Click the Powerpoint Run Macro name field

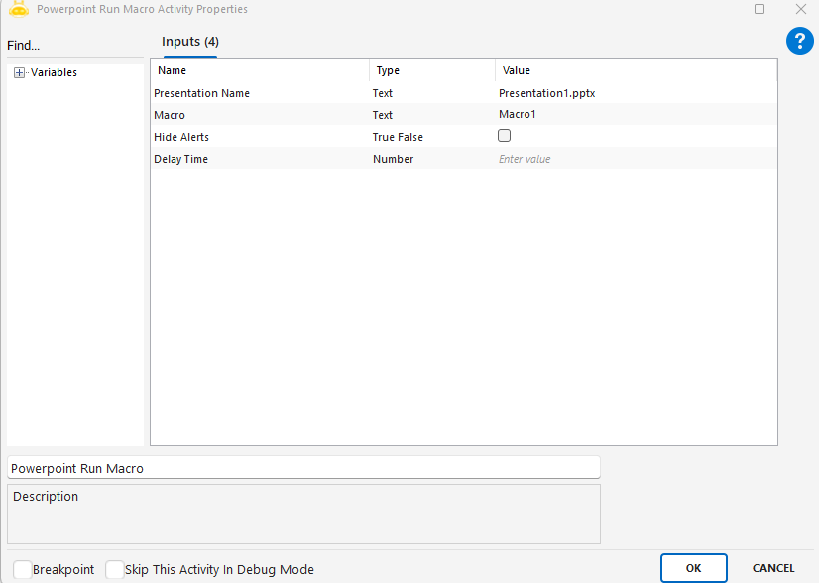coord(303,468)
